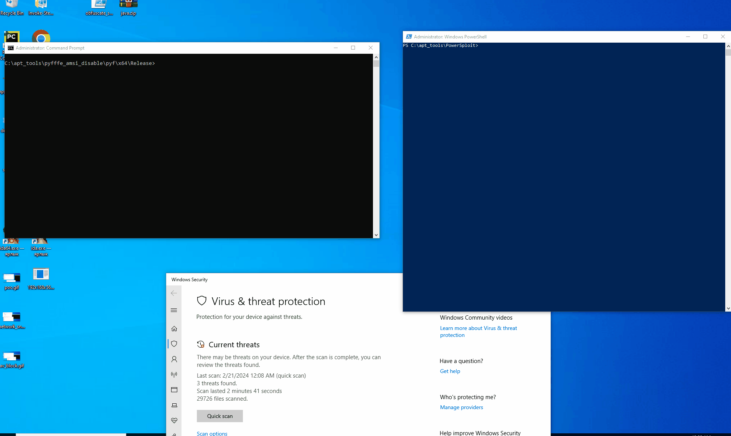Open Scan options link
Viewport: 731px width, 436px height.
[212, 433]
